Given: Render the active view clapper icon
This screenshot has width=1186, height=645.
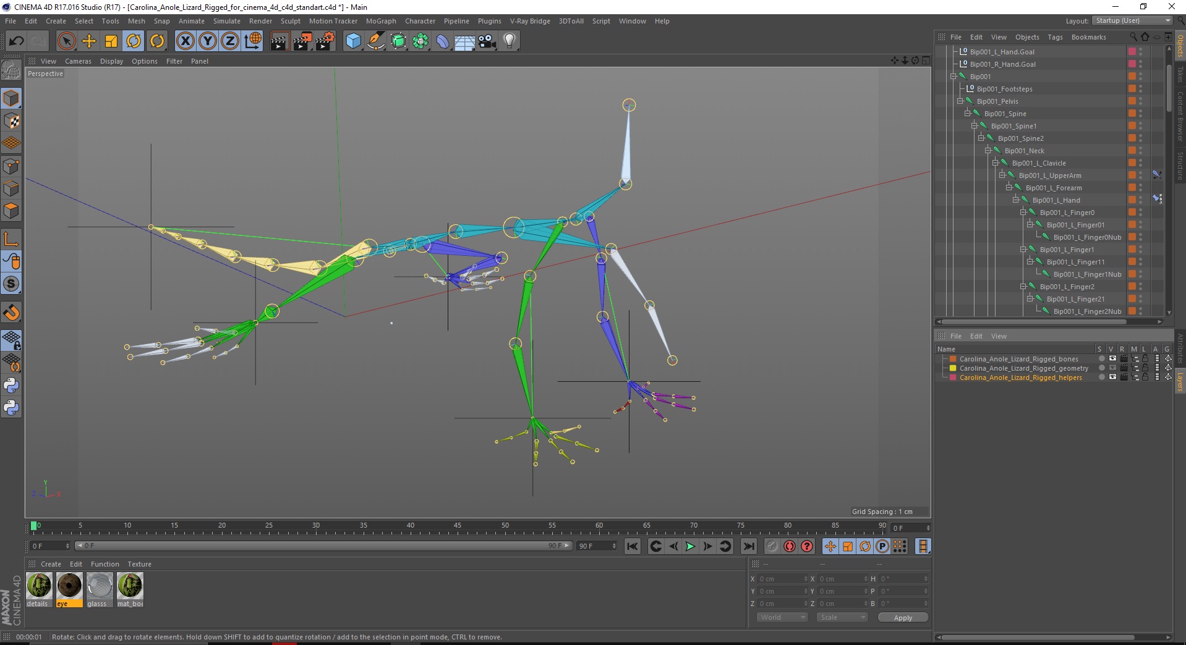Looking at the screenshot, I should point(279,41).
